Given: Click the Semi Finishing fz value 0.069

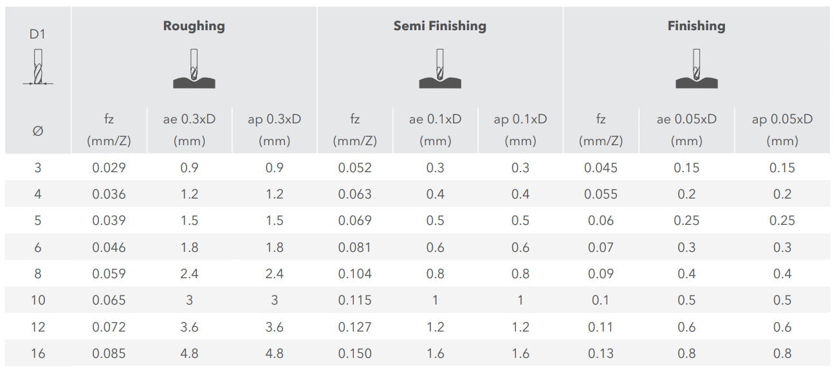Looking at the screenshot, I should point(354,221).
